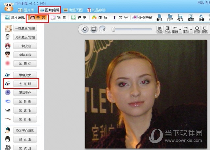Click the 保存 (Save) disk icon
Viewport: 210px width, 150px height.
180,17
